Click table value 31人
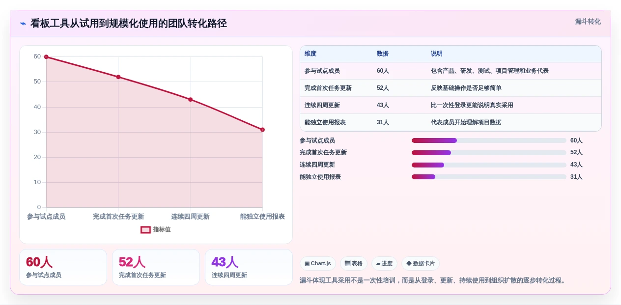The image size is (621, 305). [383, 122]
